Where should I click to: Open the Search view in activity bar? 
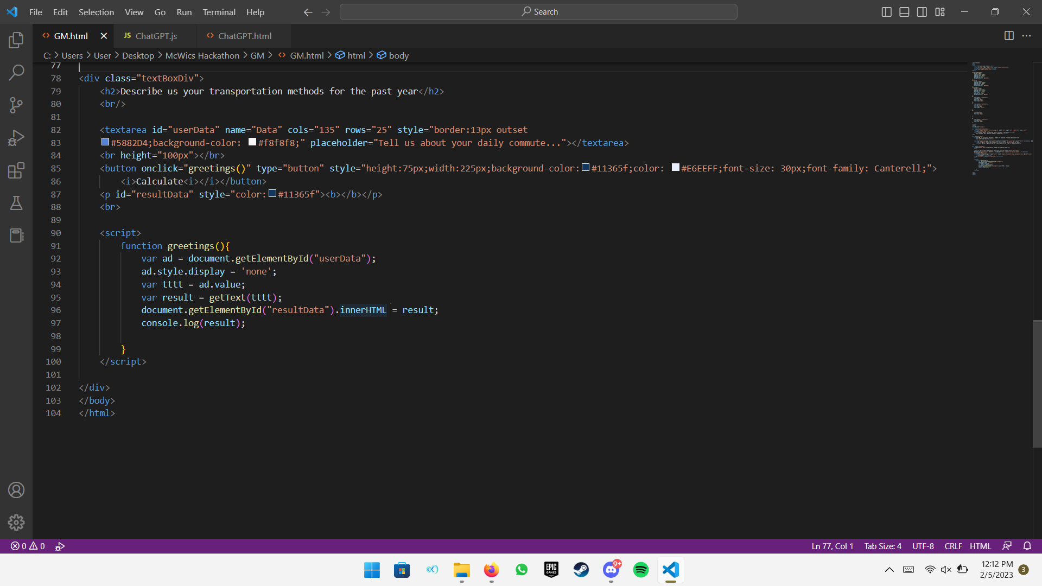16,72
